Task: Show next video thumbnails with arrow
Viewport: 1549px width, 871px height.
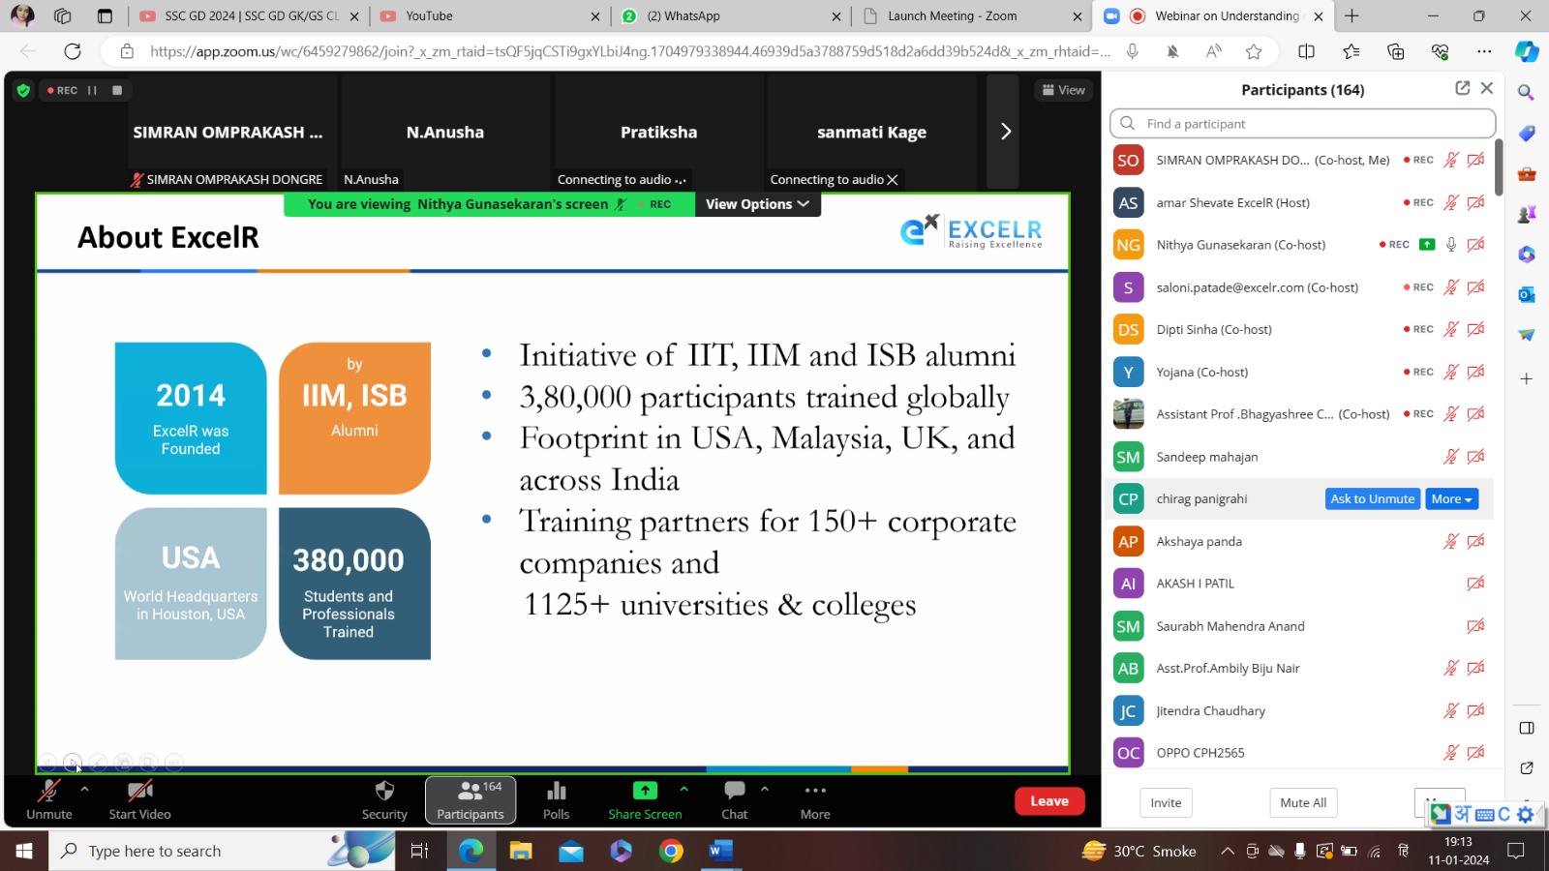Action: [x=1005, y=132]
